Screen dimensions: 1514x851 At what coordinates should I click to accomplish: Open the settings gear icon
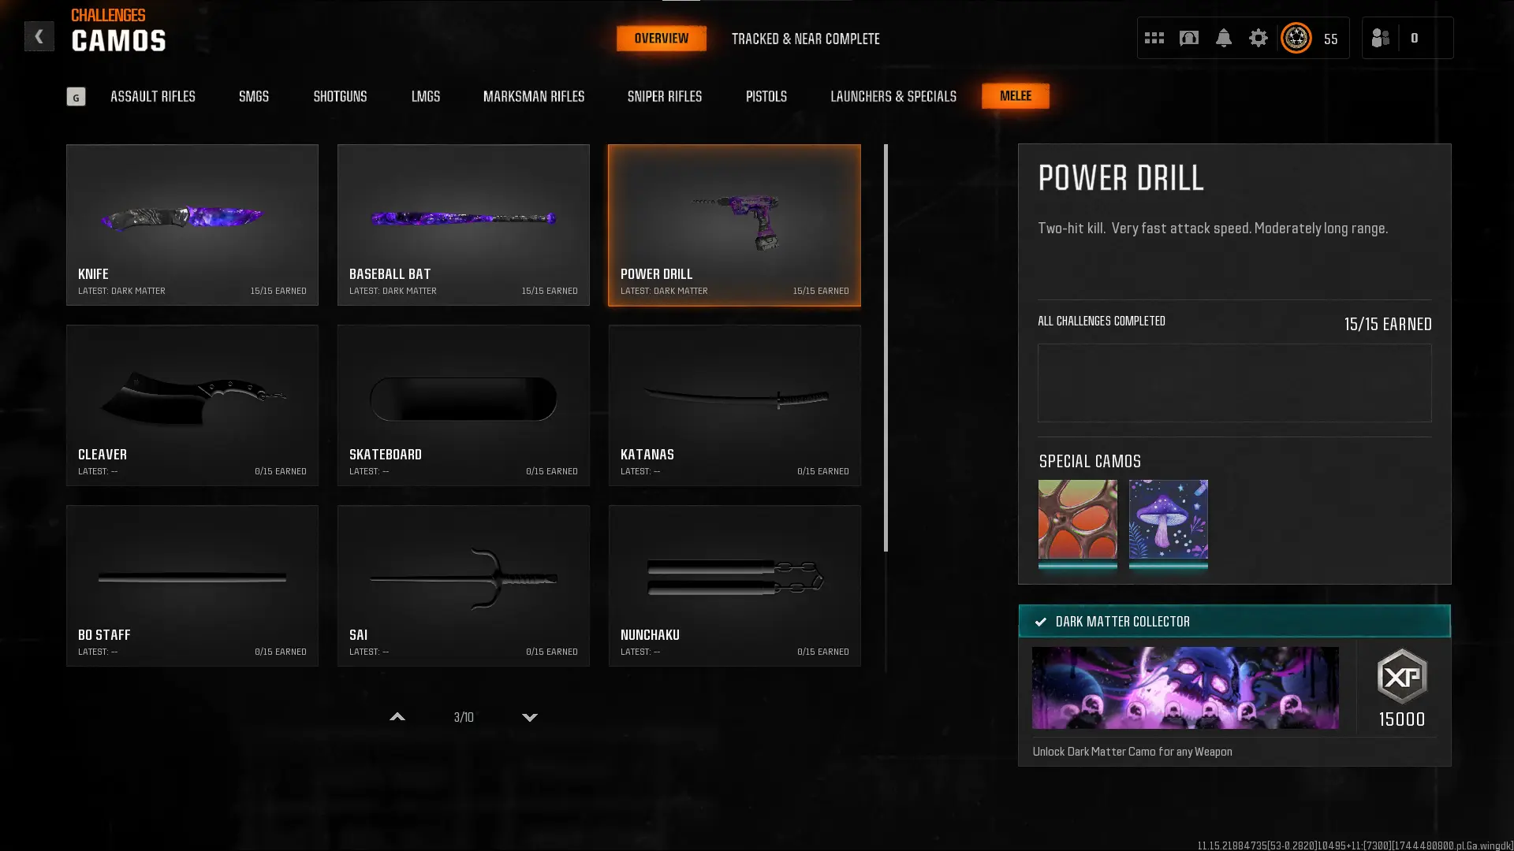click(1258, 38)
